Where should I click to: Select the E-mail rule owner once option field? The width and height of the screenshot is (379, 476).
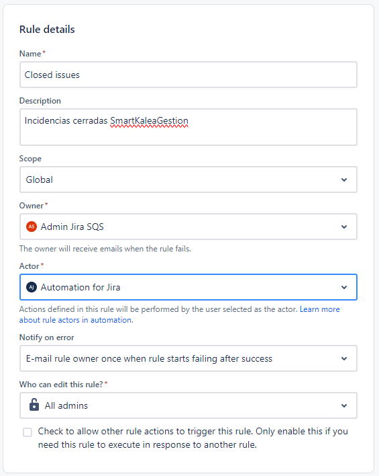pyautogui.click(x=188, y=358)
